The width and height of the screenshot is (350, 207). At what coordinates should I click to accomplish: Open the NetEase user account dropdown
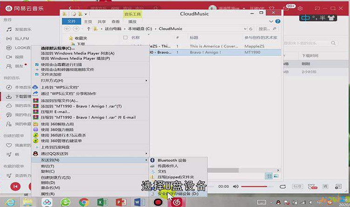coord(244,8)
